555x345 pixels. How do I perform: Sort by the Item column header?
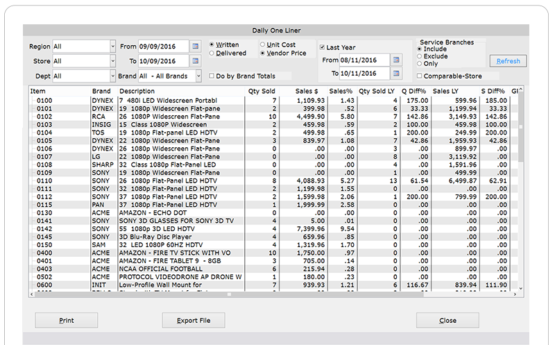(x=38, y=91)
